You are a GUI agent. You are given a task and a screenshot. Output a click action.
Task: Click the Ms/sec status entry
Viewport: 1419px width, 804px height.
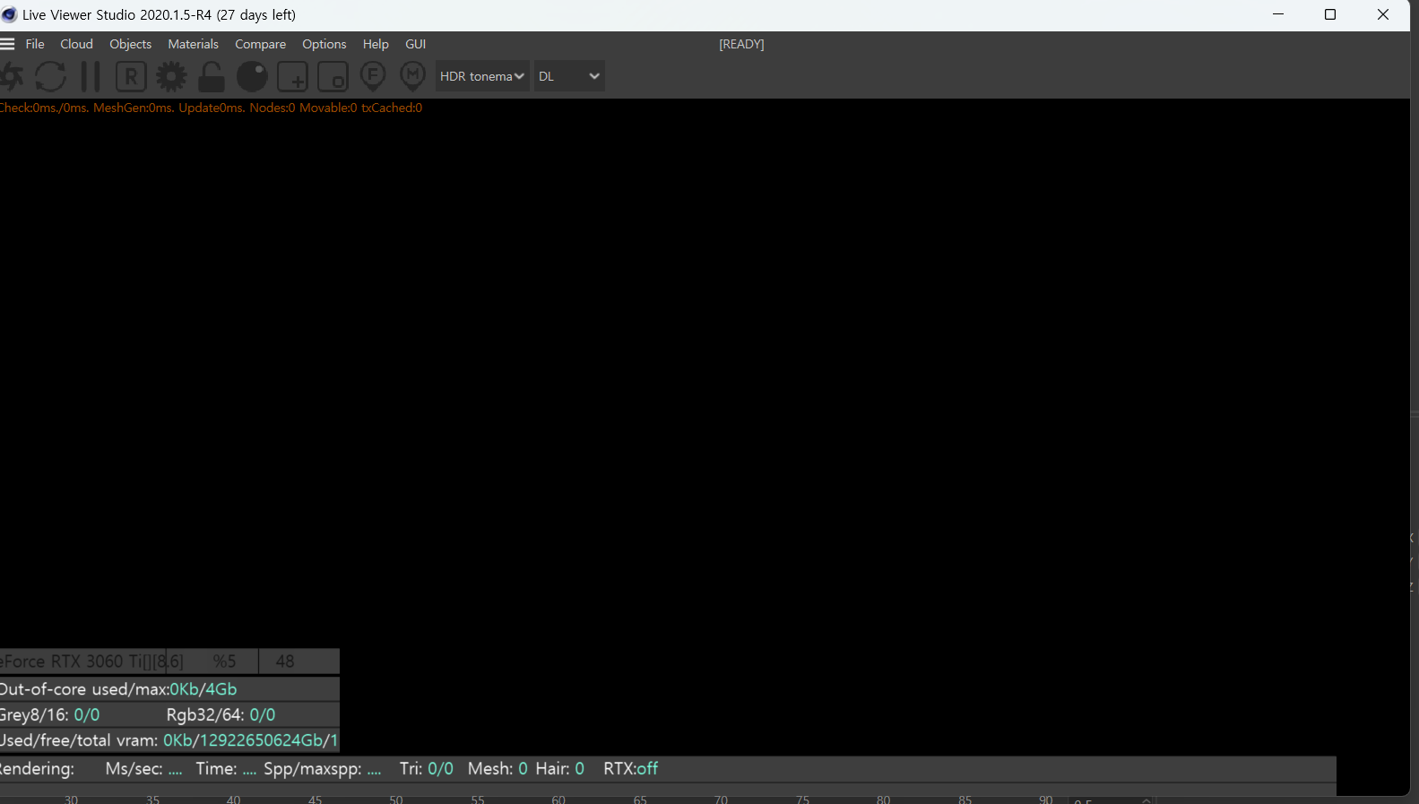coord(143,769)
